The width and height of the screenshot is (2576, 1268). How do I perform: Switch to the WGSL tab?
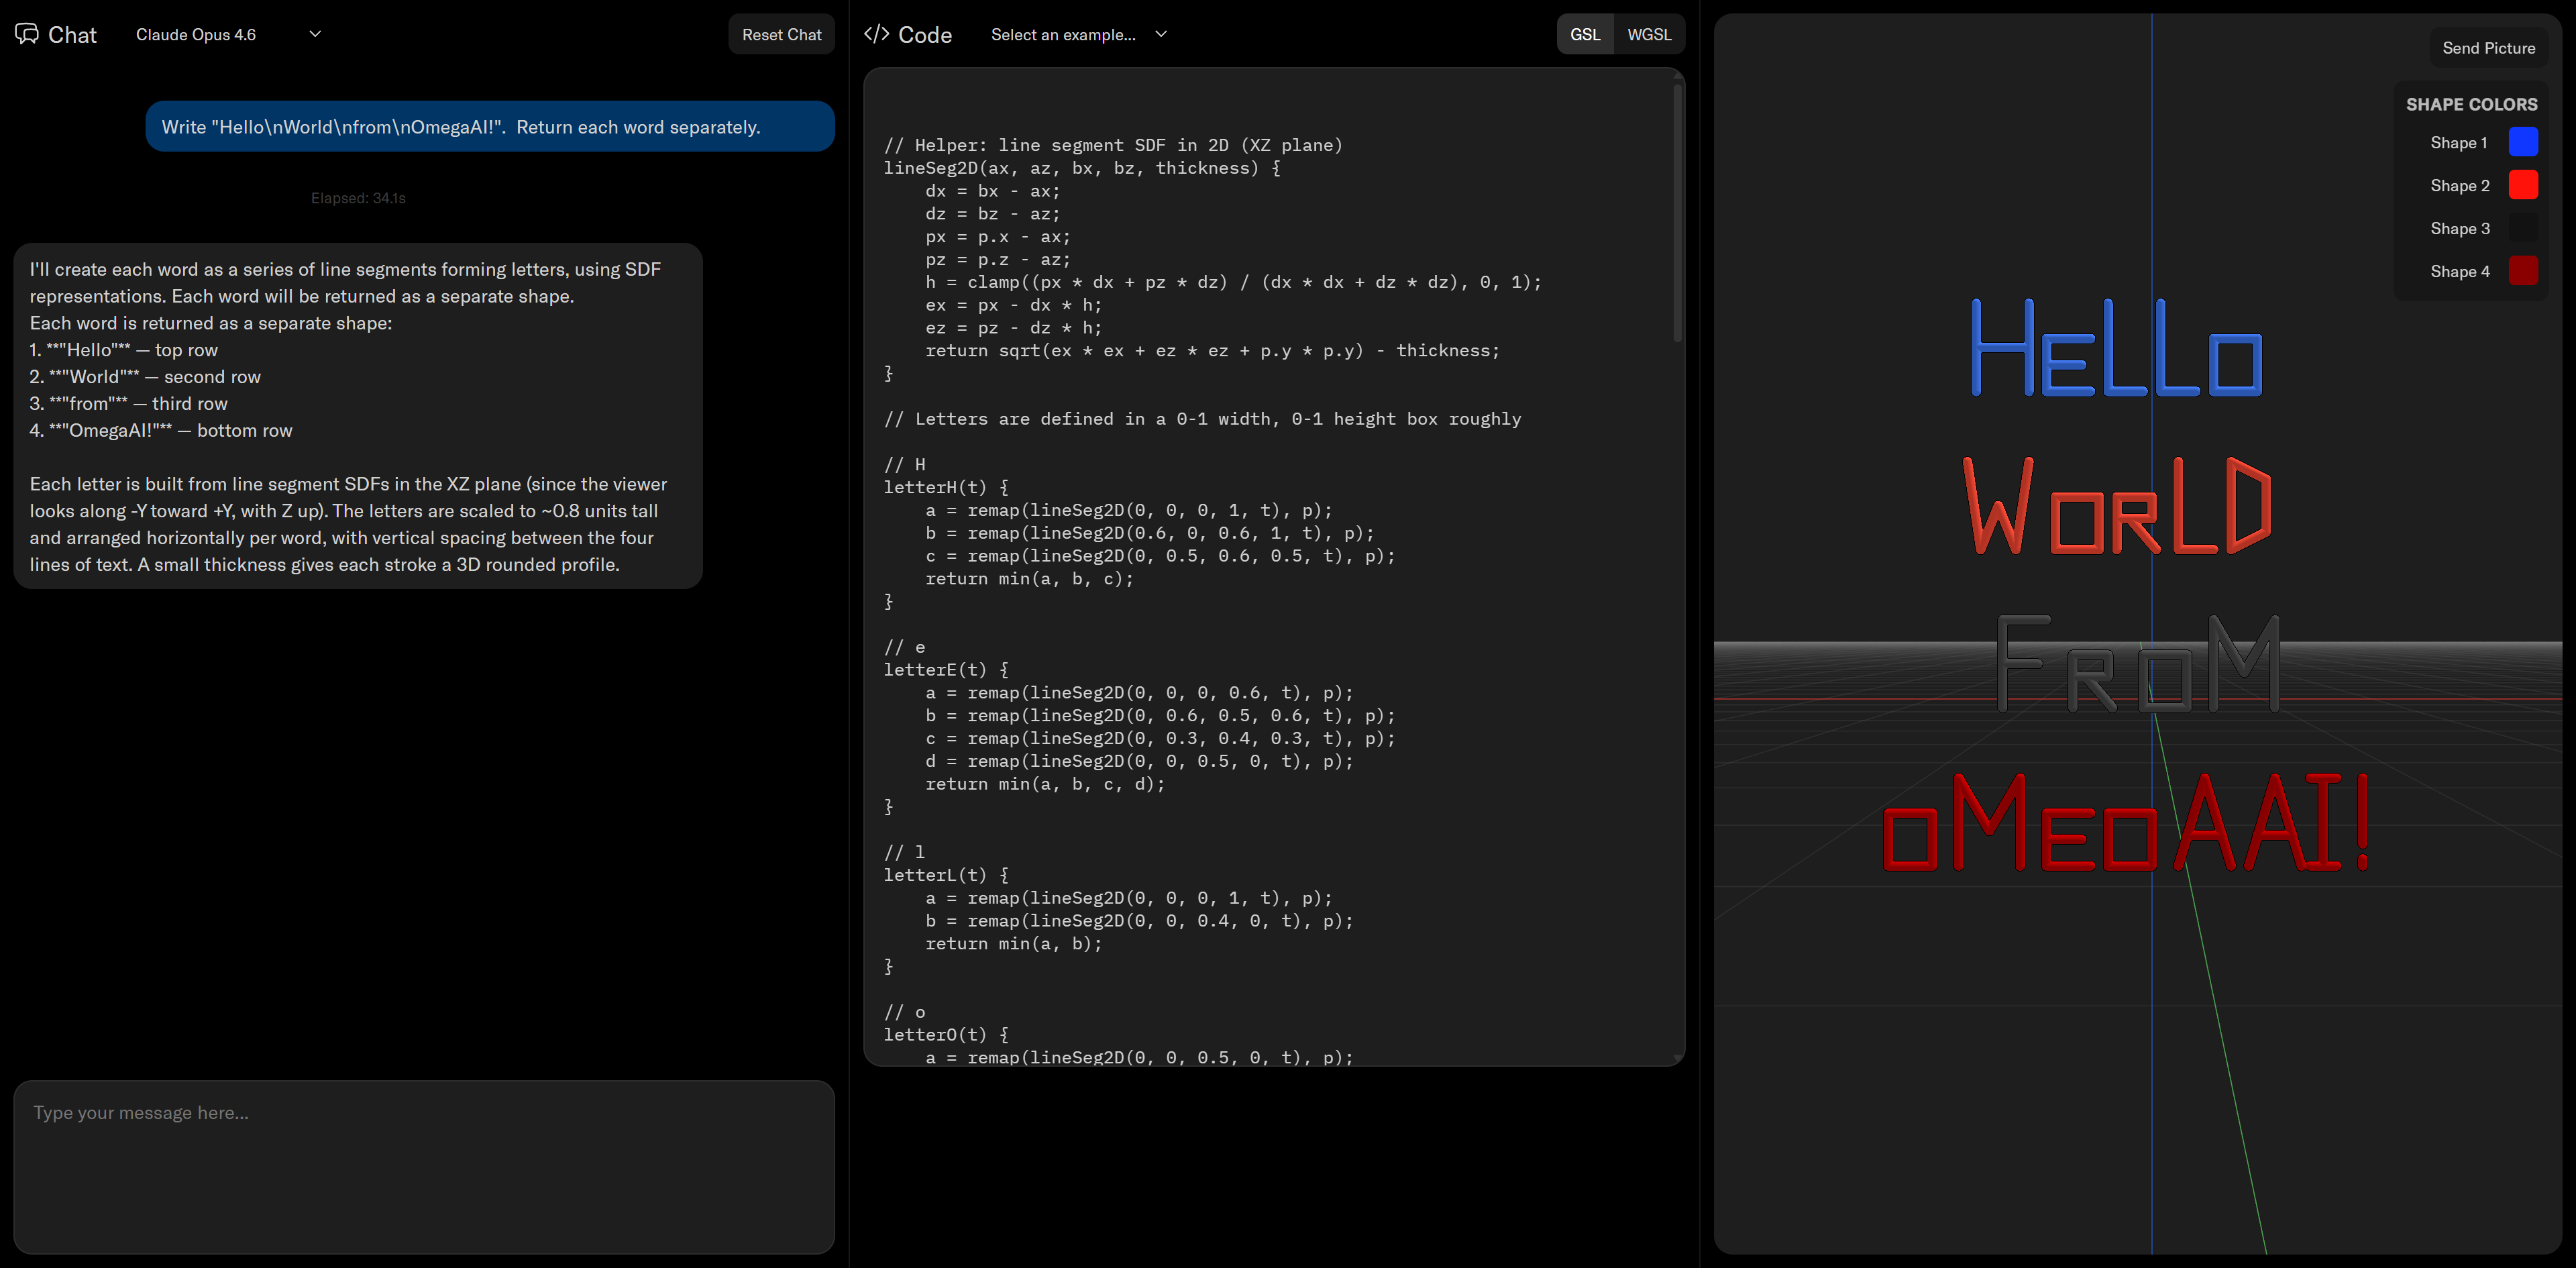[1648, 34]
